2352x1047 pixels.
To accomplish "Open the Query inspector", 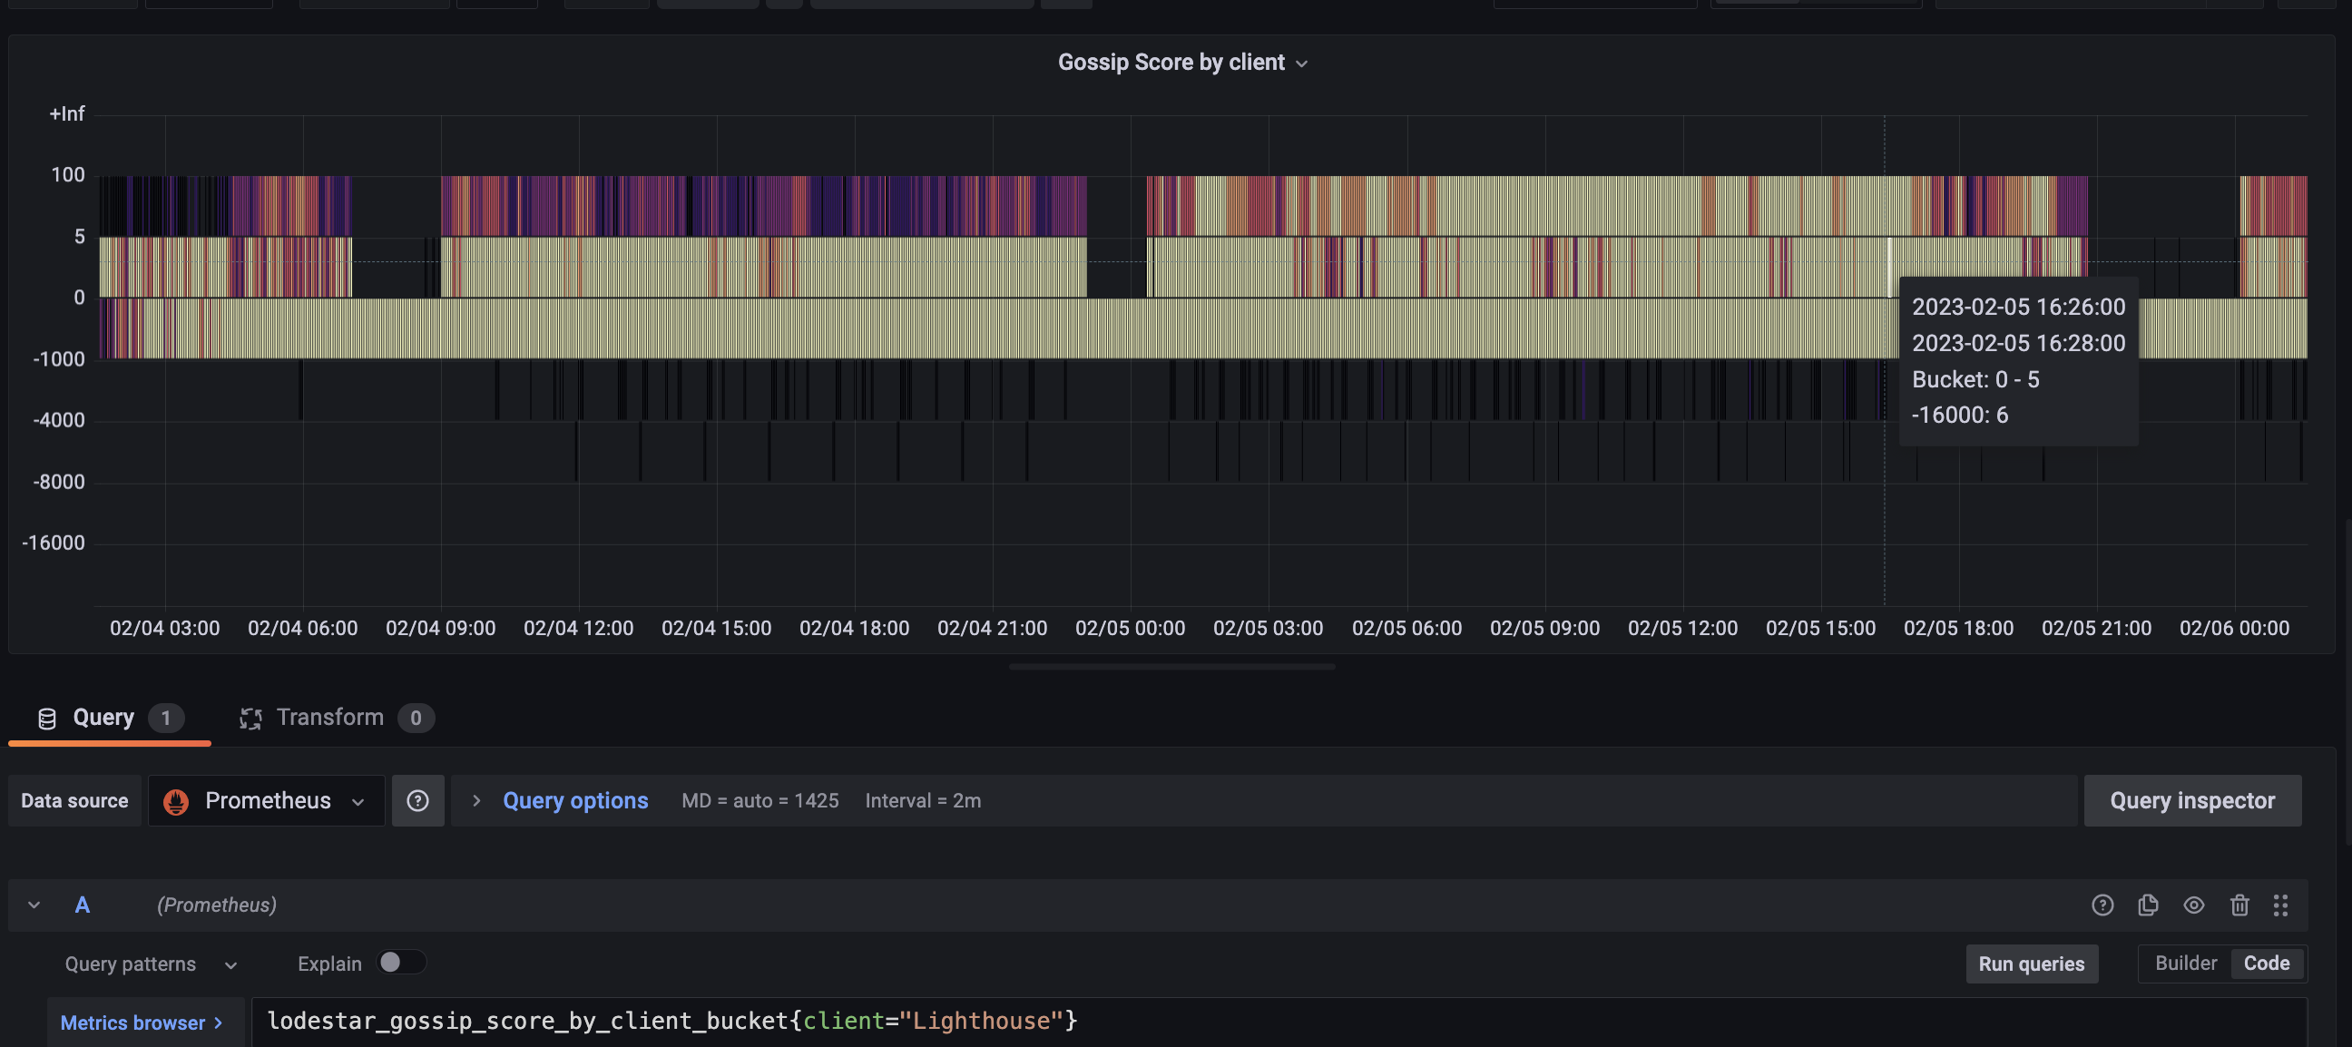I will pyautogui.click(x=2191, y=800).
